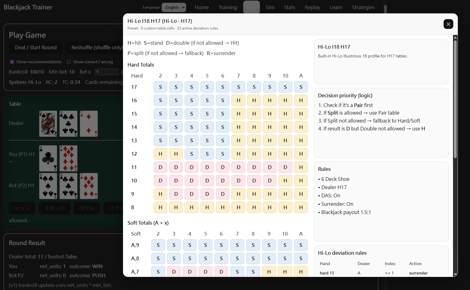The height and width of the screenshot is (290, 470).
Task: Click the ダブル (double) button
Action: click(87, 208)
